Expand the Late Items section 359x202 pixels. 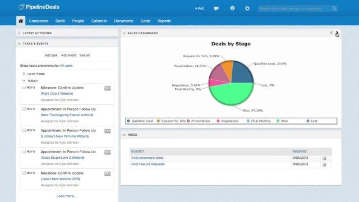click(24, 74)
